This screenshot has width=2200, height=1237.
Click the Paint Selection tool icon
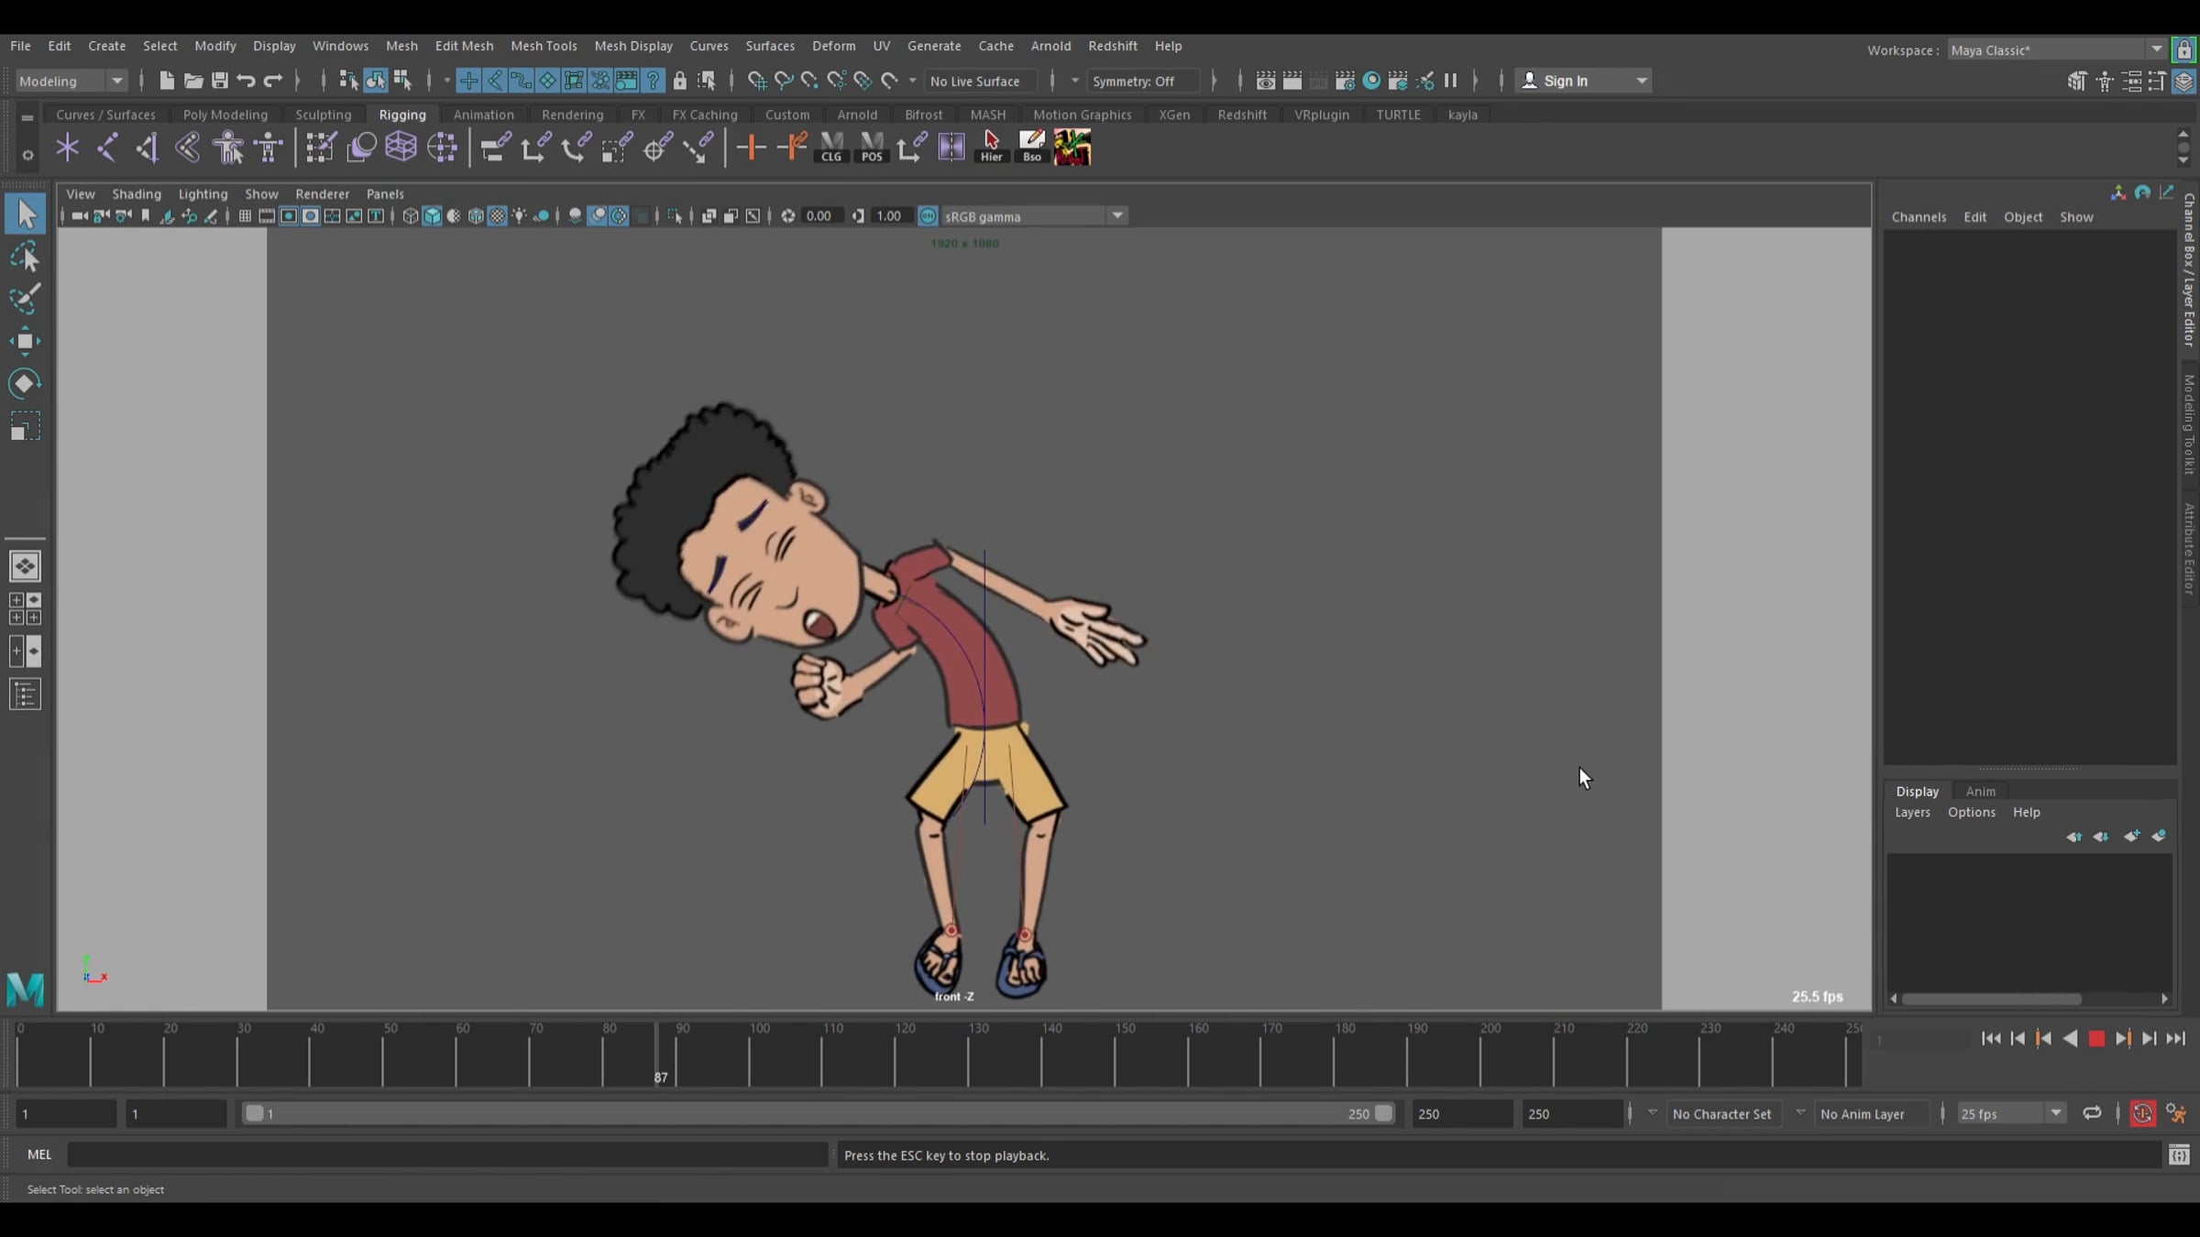pyautogui.click(x=25, y=300)
